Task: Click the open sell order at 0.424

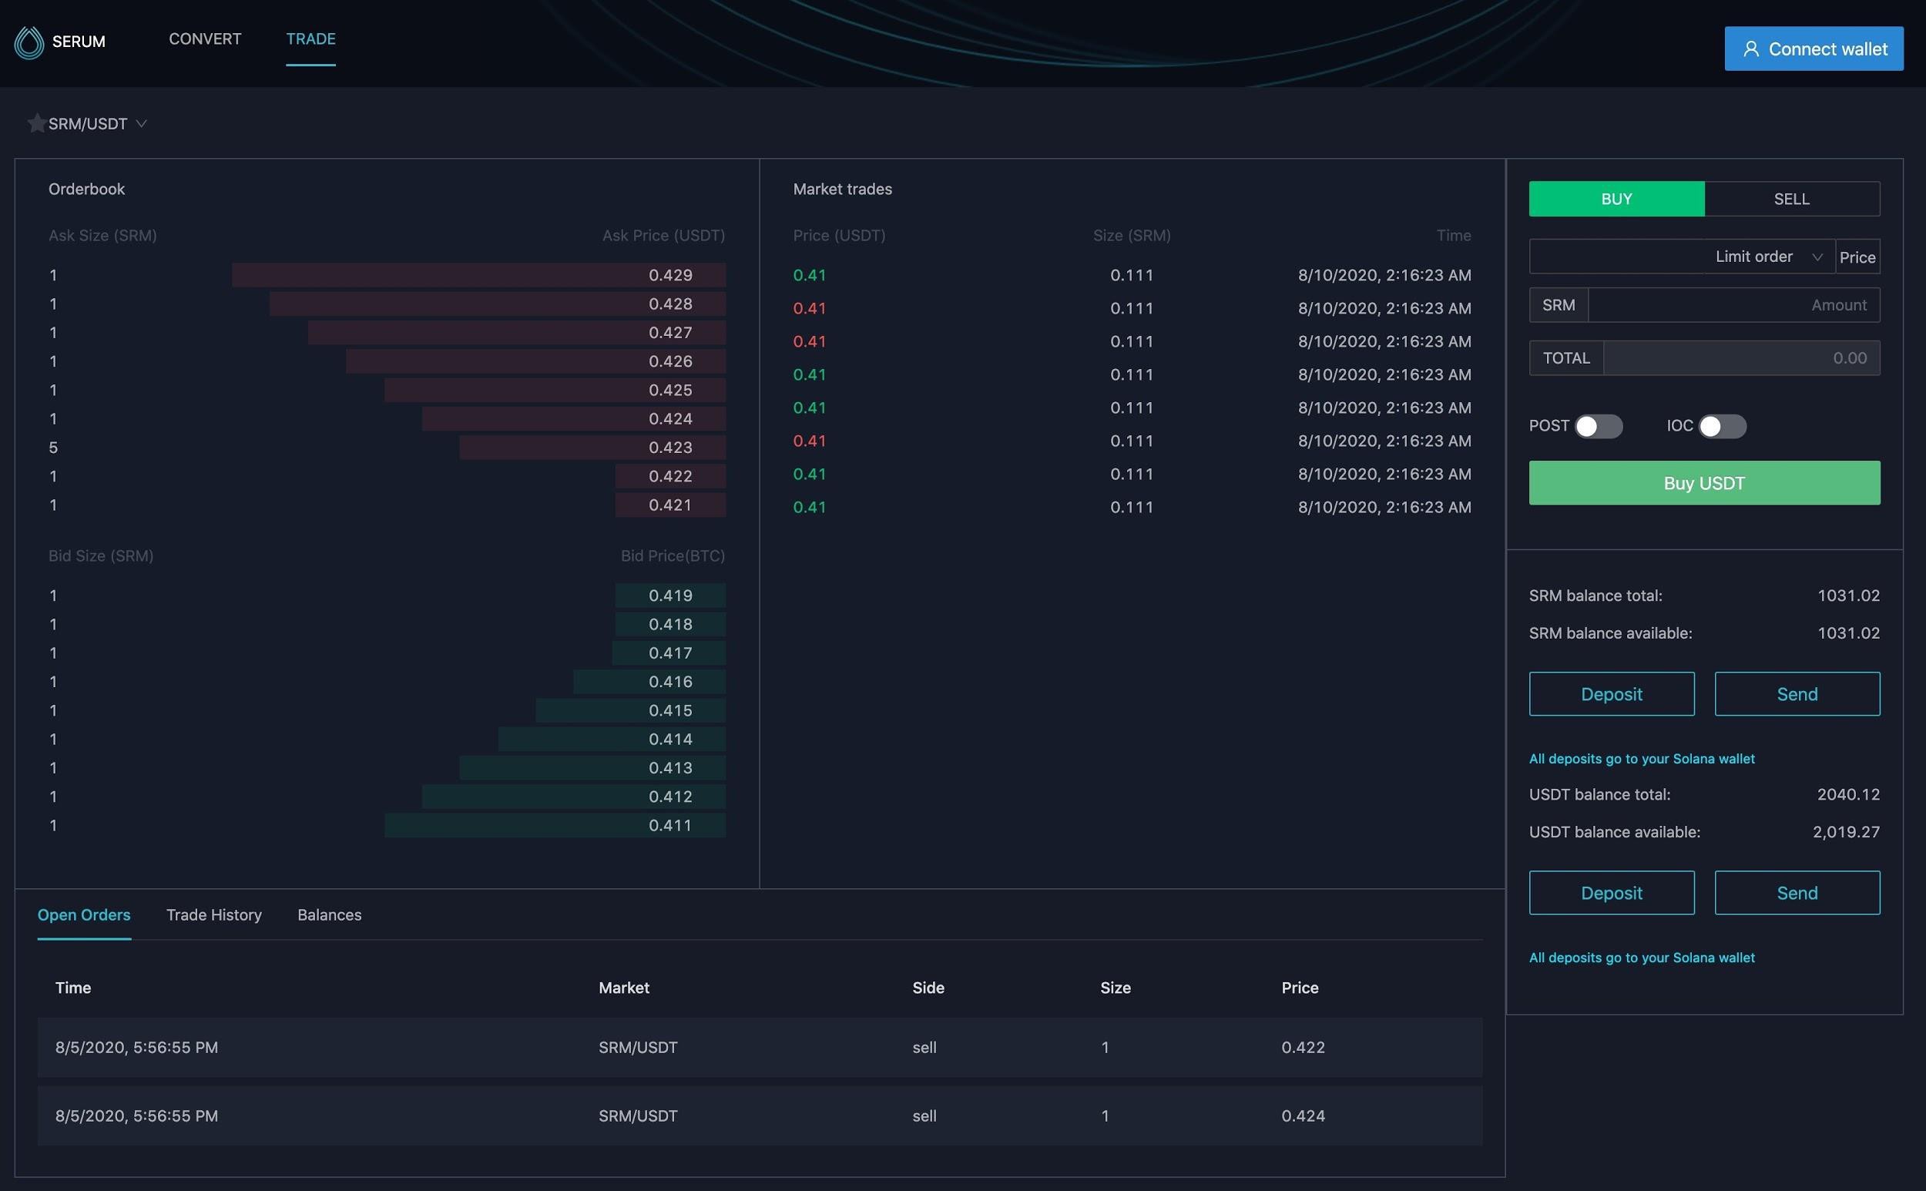Action: [759, 1116]
